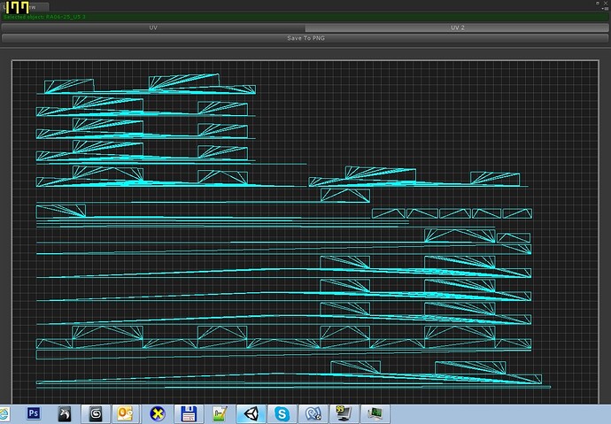Open the green-screen computer taskbar icon

(x=375, y=413)
